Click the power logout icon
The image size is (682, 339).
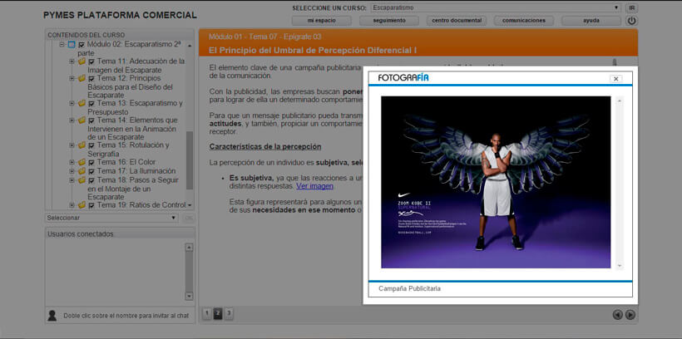631,21
